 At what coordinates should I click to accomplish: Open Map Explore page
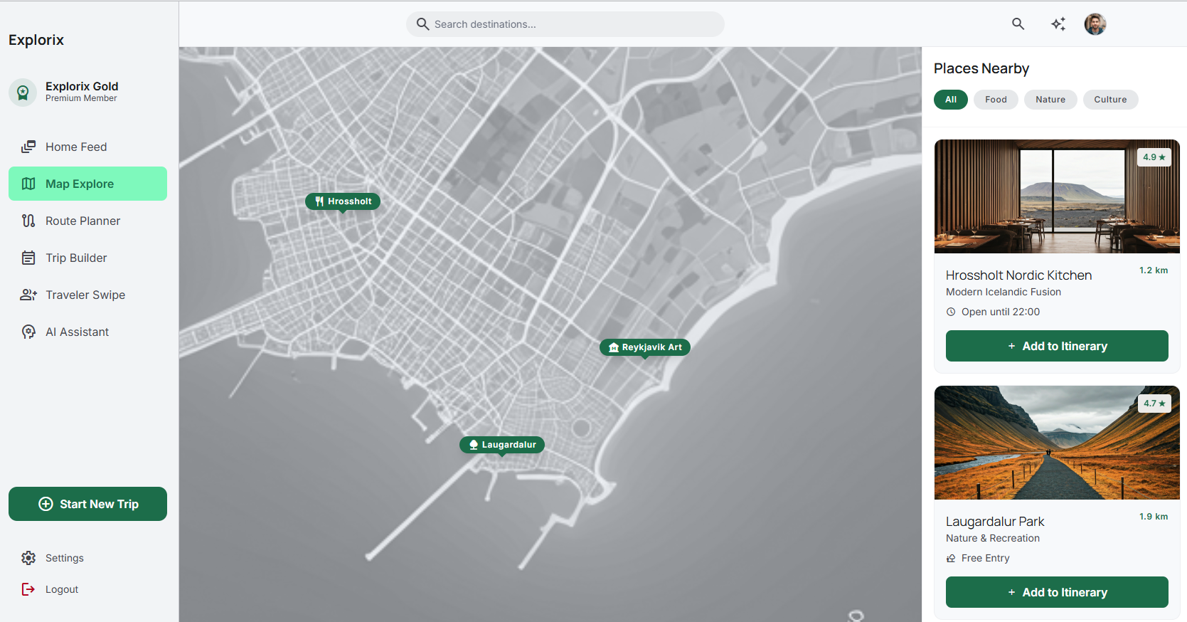[x=87, y=184]
